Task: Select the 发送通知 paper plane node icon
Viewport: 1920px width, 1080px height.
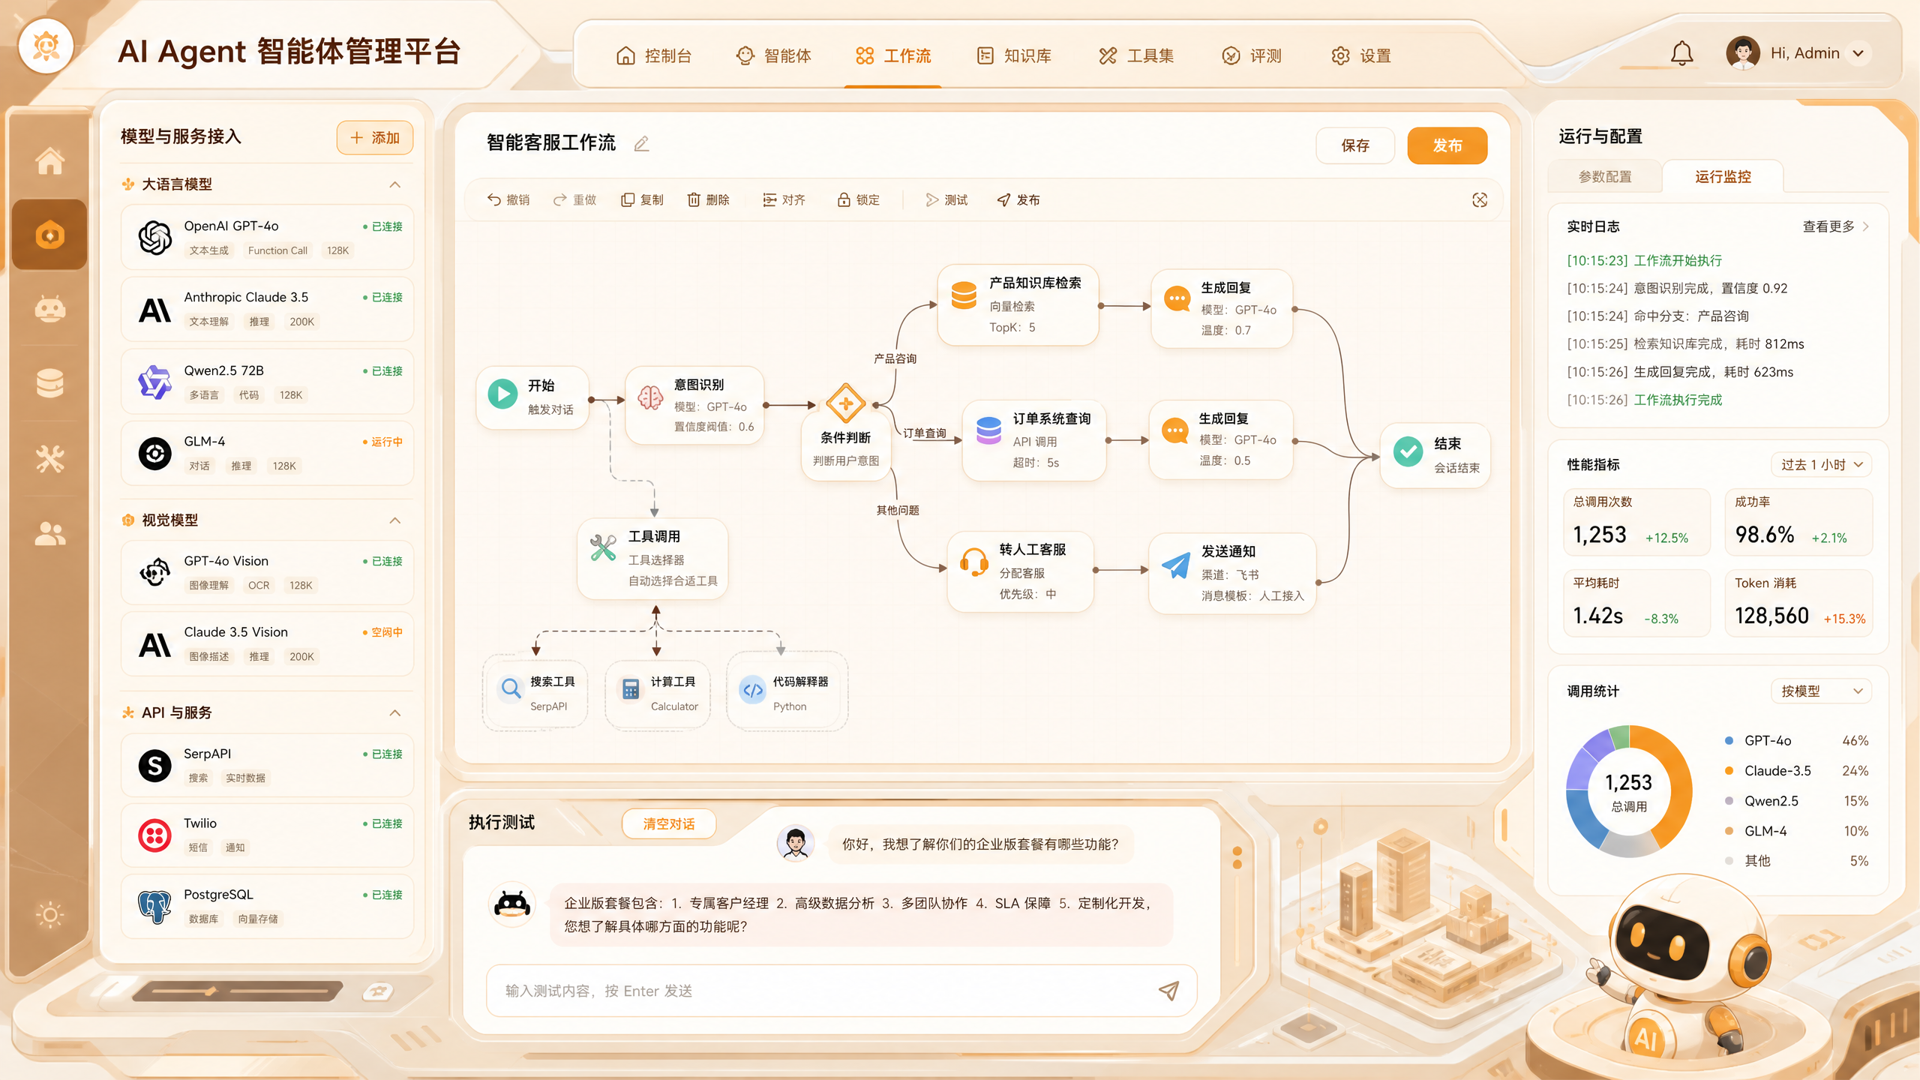Action: click(x=1175, y=564)
